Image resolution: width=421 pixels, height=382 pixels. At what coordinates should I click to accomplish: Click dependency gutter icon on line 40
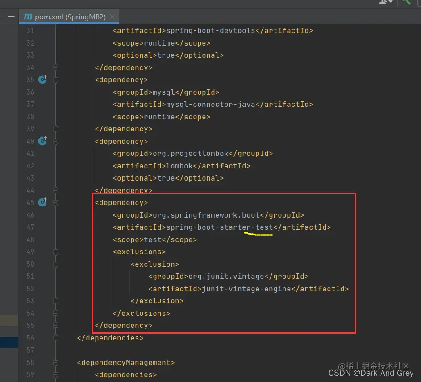coord(42,140)
